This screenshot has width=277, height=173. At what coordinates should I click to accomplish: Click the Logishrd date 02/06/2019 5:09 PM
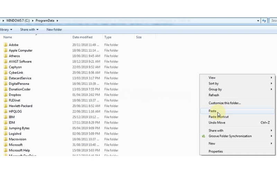pyautogui.click(x=86, y=134)
